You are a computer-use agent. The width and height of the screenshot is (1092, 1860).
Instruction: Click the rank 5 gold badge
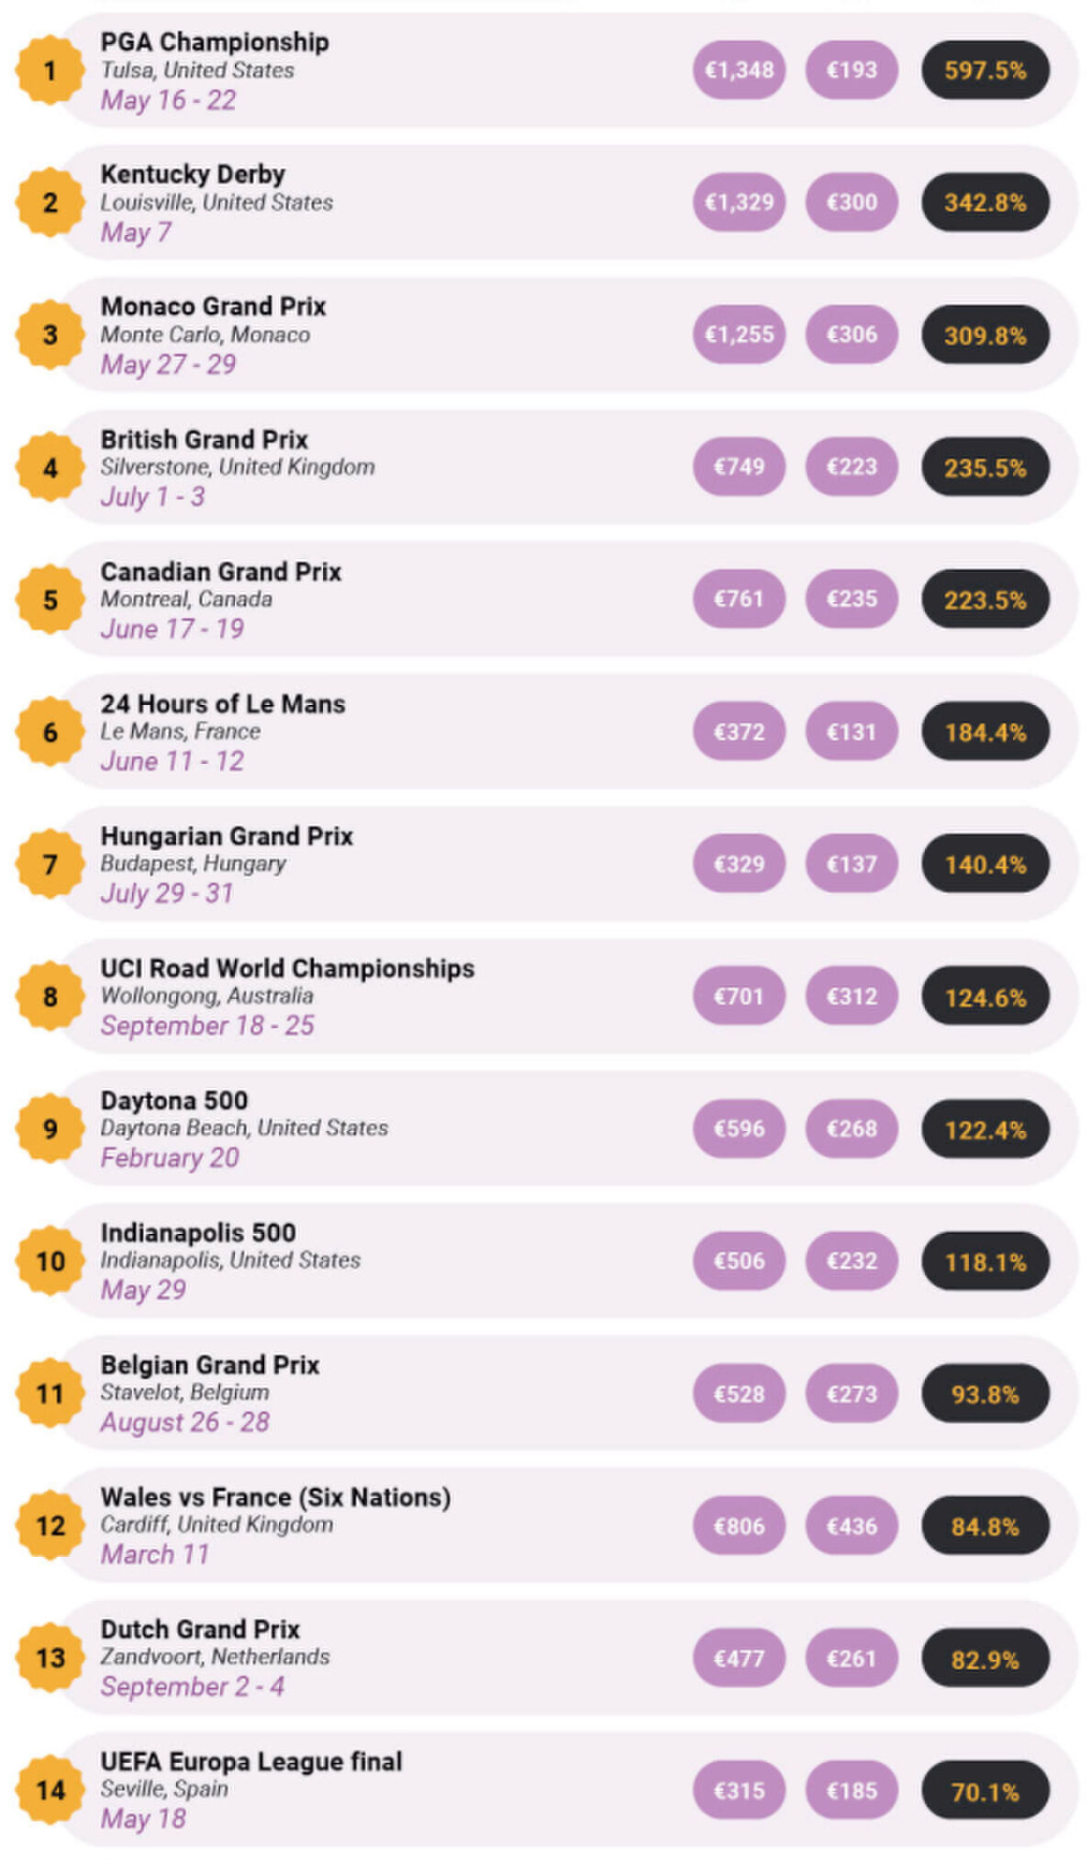[50, 599]
